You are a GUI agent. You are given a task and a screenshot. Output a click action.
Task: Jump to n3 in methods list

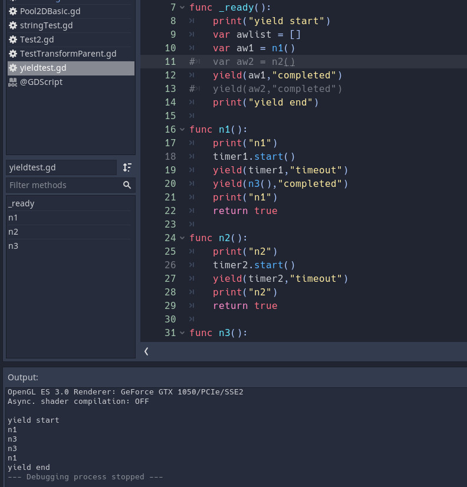pyautogui.click(x=70, y=246)
